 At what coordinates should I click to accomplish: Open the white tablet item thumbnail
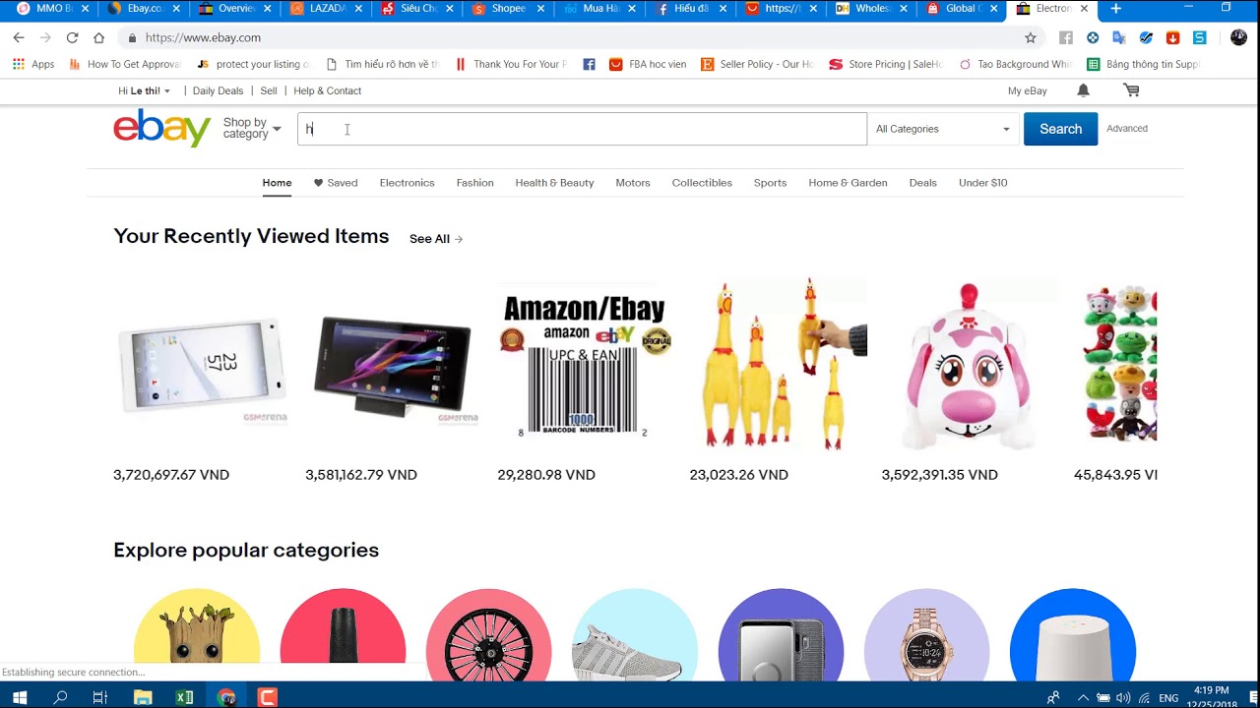(202, 366)
